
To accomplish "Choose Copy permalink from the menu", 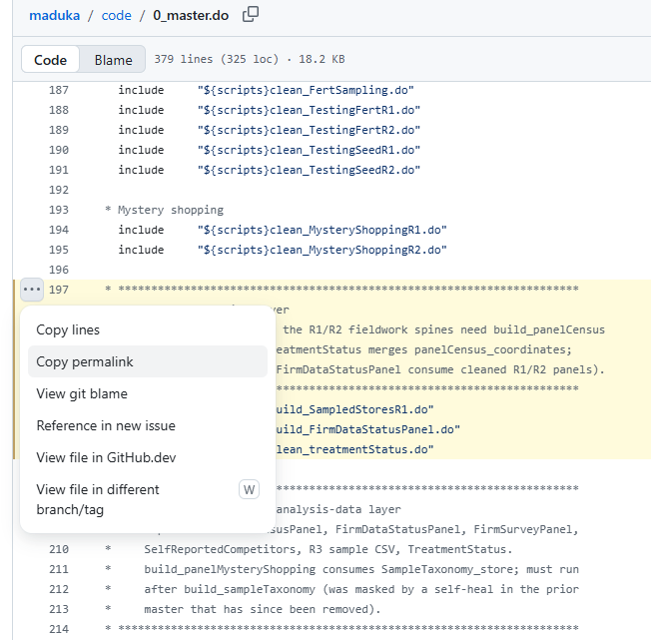I will [148, 361].
